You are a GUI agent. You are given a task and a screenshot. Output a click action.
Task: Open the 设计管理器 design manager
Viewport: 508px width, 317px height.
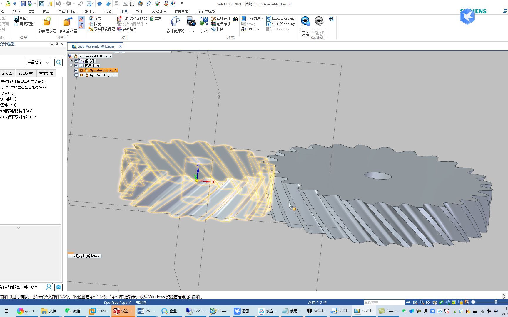(175, 25)
